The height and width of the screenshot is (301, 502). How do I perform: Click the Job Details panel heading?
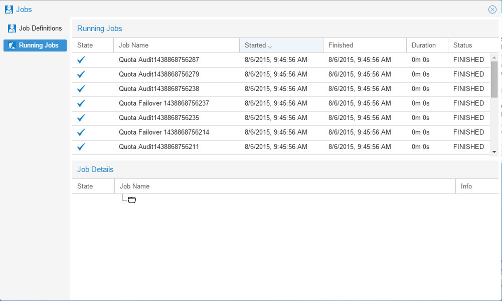coord(95,169)
